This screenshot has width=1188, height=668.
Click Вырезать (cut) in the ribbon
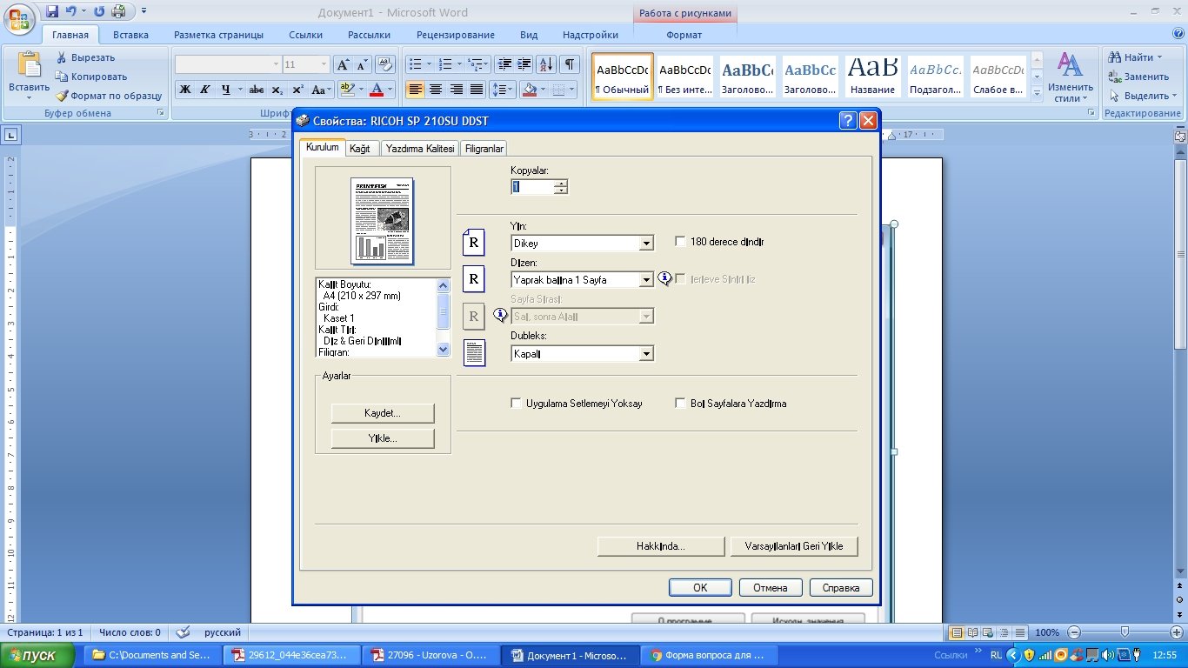click(x=85, y=57)
